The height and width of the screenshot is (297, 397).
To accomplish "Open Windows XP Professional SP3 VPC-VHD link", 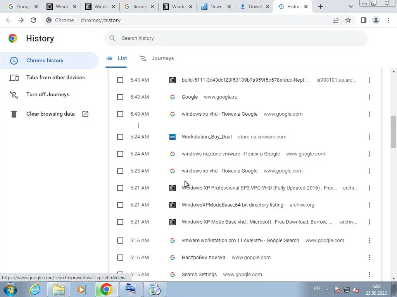I will (x=259, y=188).
